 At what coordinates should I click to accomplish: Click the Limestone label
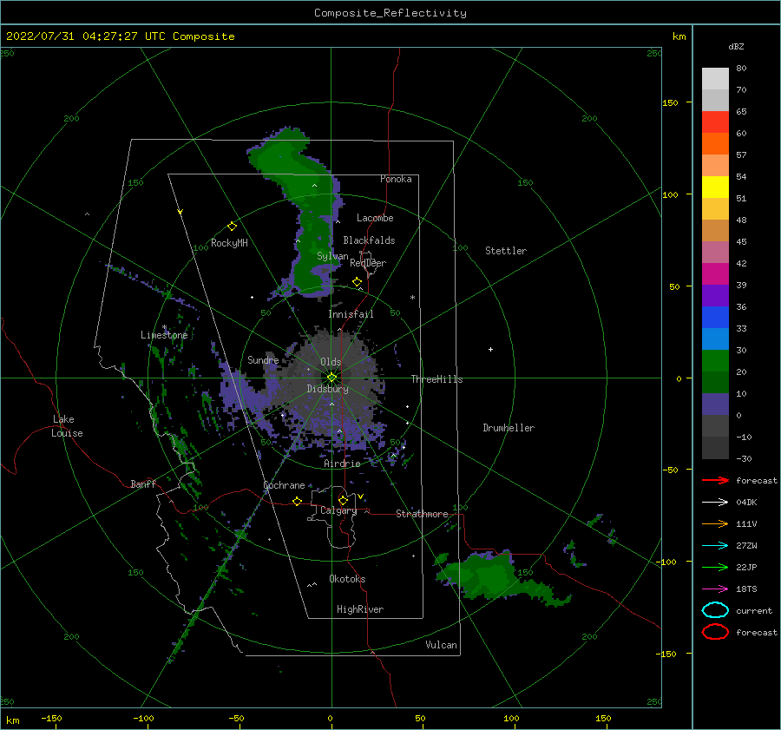164,335
